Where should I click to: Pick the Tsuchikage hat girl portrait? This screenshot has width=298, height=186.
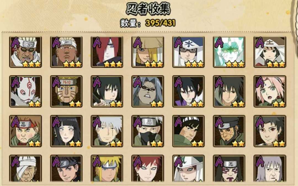coord(270,52)
